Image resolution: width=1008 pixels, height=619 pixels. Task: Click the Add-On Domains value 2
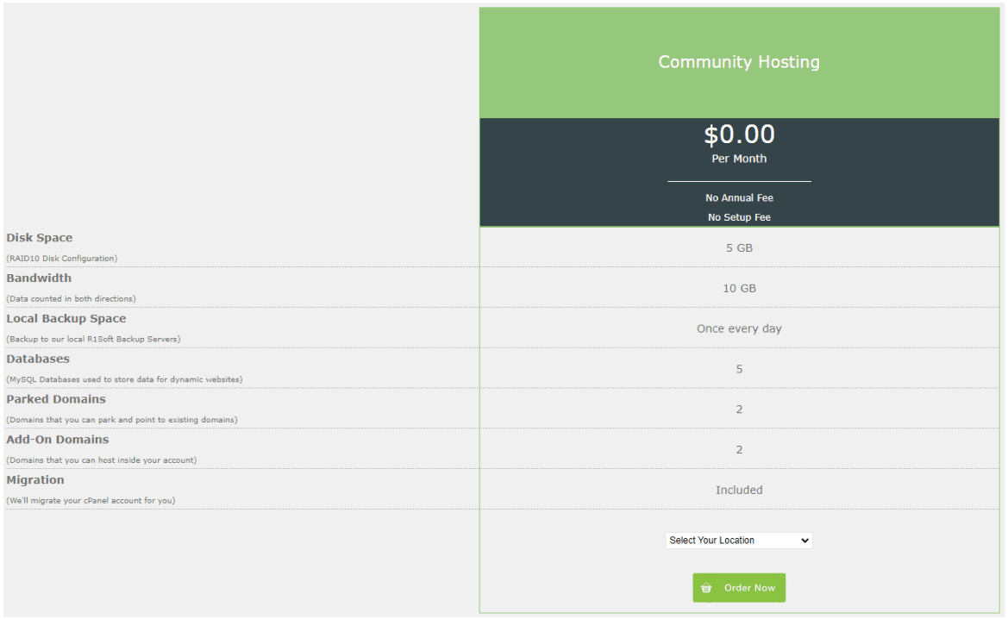[739, 450]
